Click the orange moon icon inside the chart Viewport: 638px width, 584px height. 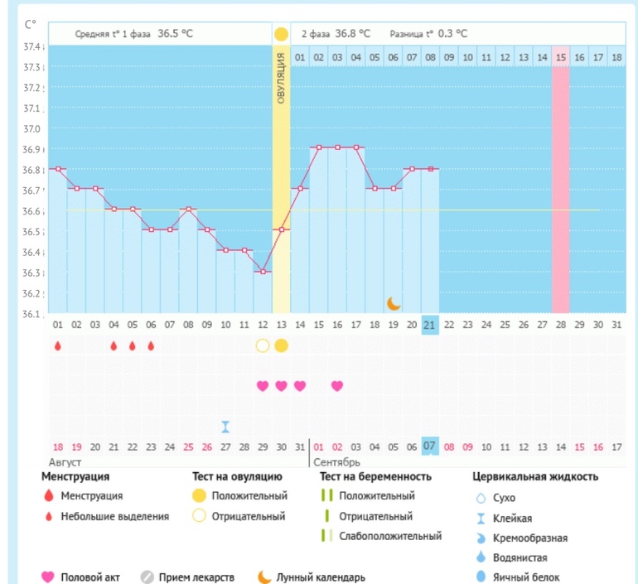click(x=394, y=303)
